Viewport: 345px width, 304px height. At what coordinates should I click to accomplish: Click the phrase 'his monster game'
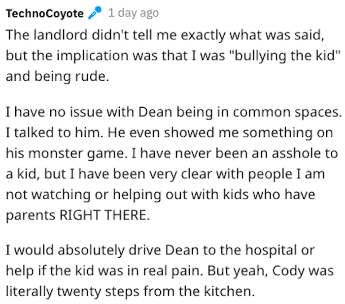[x=65, y=153]
